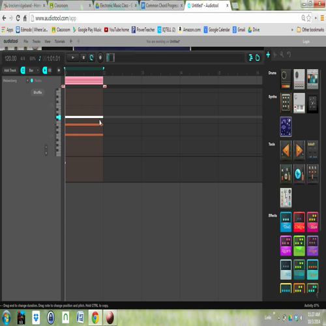Toggle the cyan snap-to-grid button beside Bar

coord(23,70)
